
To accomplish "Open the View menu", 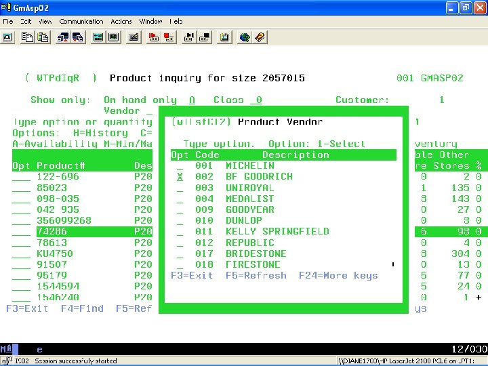I will [x=45, y=21].
